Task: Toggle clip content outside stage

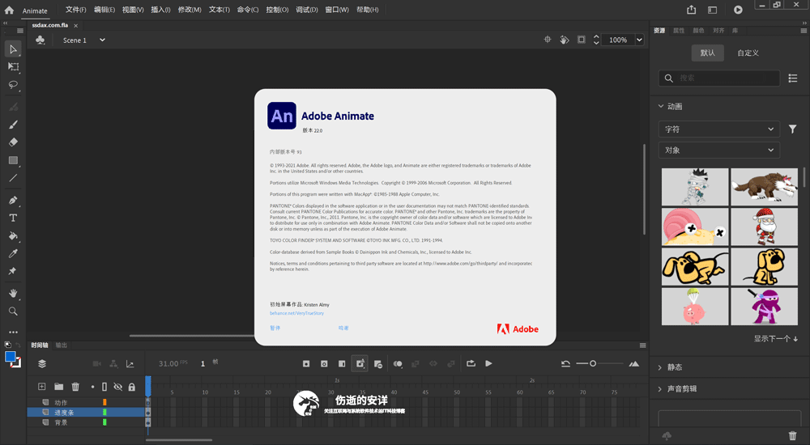Action: (x=582, y=40)
